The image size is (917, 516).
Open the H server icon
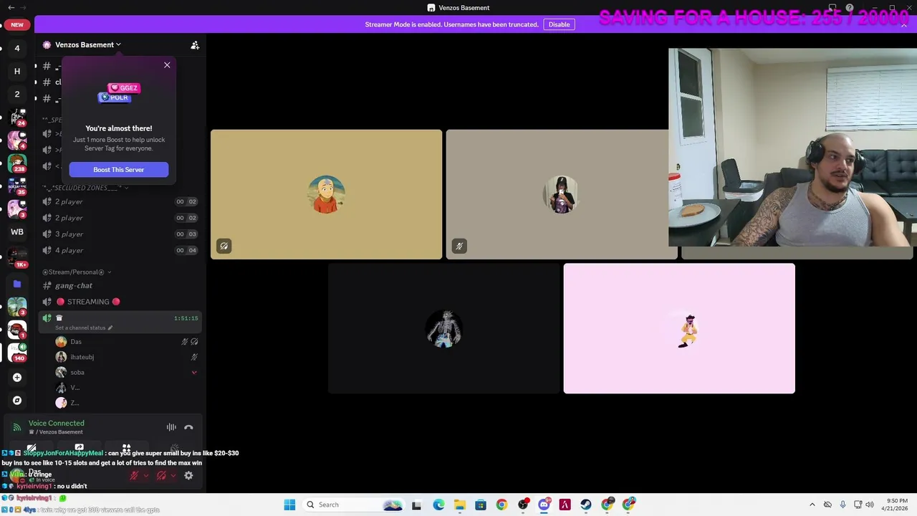tap(17, 71)
